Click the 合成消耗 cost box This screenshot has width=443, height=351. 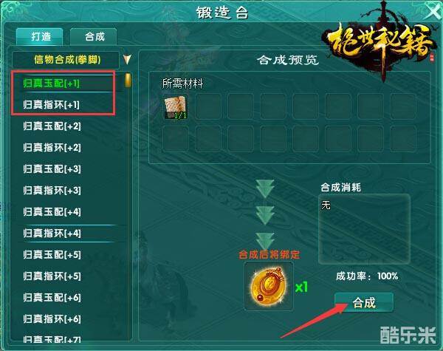(364, 229)
